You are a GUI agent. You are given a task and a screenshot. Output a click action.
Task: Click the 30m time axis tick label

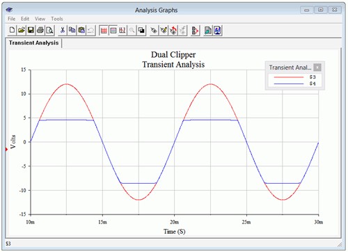coord(319,222)
